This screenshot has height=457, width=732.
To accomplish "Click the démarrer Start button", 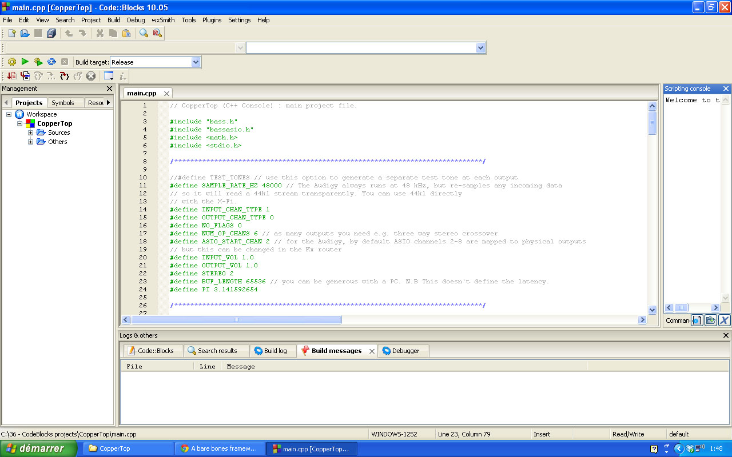I will (x=38, y=448).
